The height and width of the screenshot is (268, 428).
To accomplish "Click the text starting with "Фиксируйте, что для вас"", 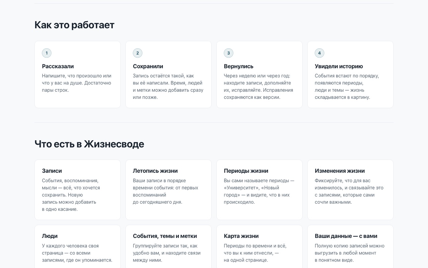I will click(349, 191).
